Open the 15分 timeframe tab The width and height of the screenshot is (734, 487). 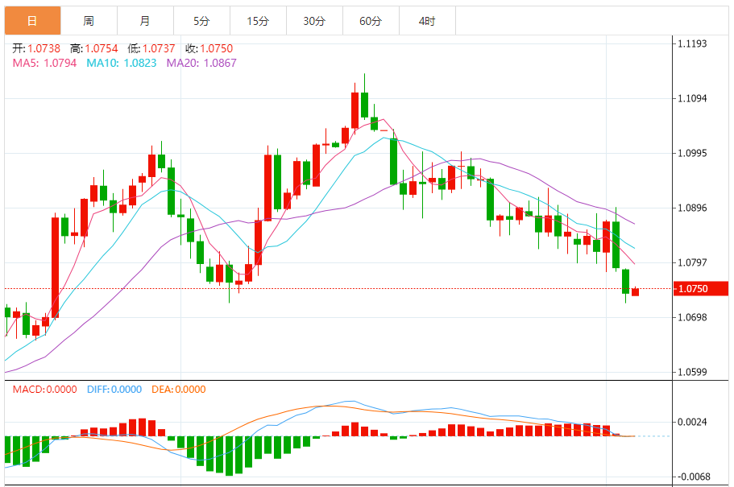point(258,21)
